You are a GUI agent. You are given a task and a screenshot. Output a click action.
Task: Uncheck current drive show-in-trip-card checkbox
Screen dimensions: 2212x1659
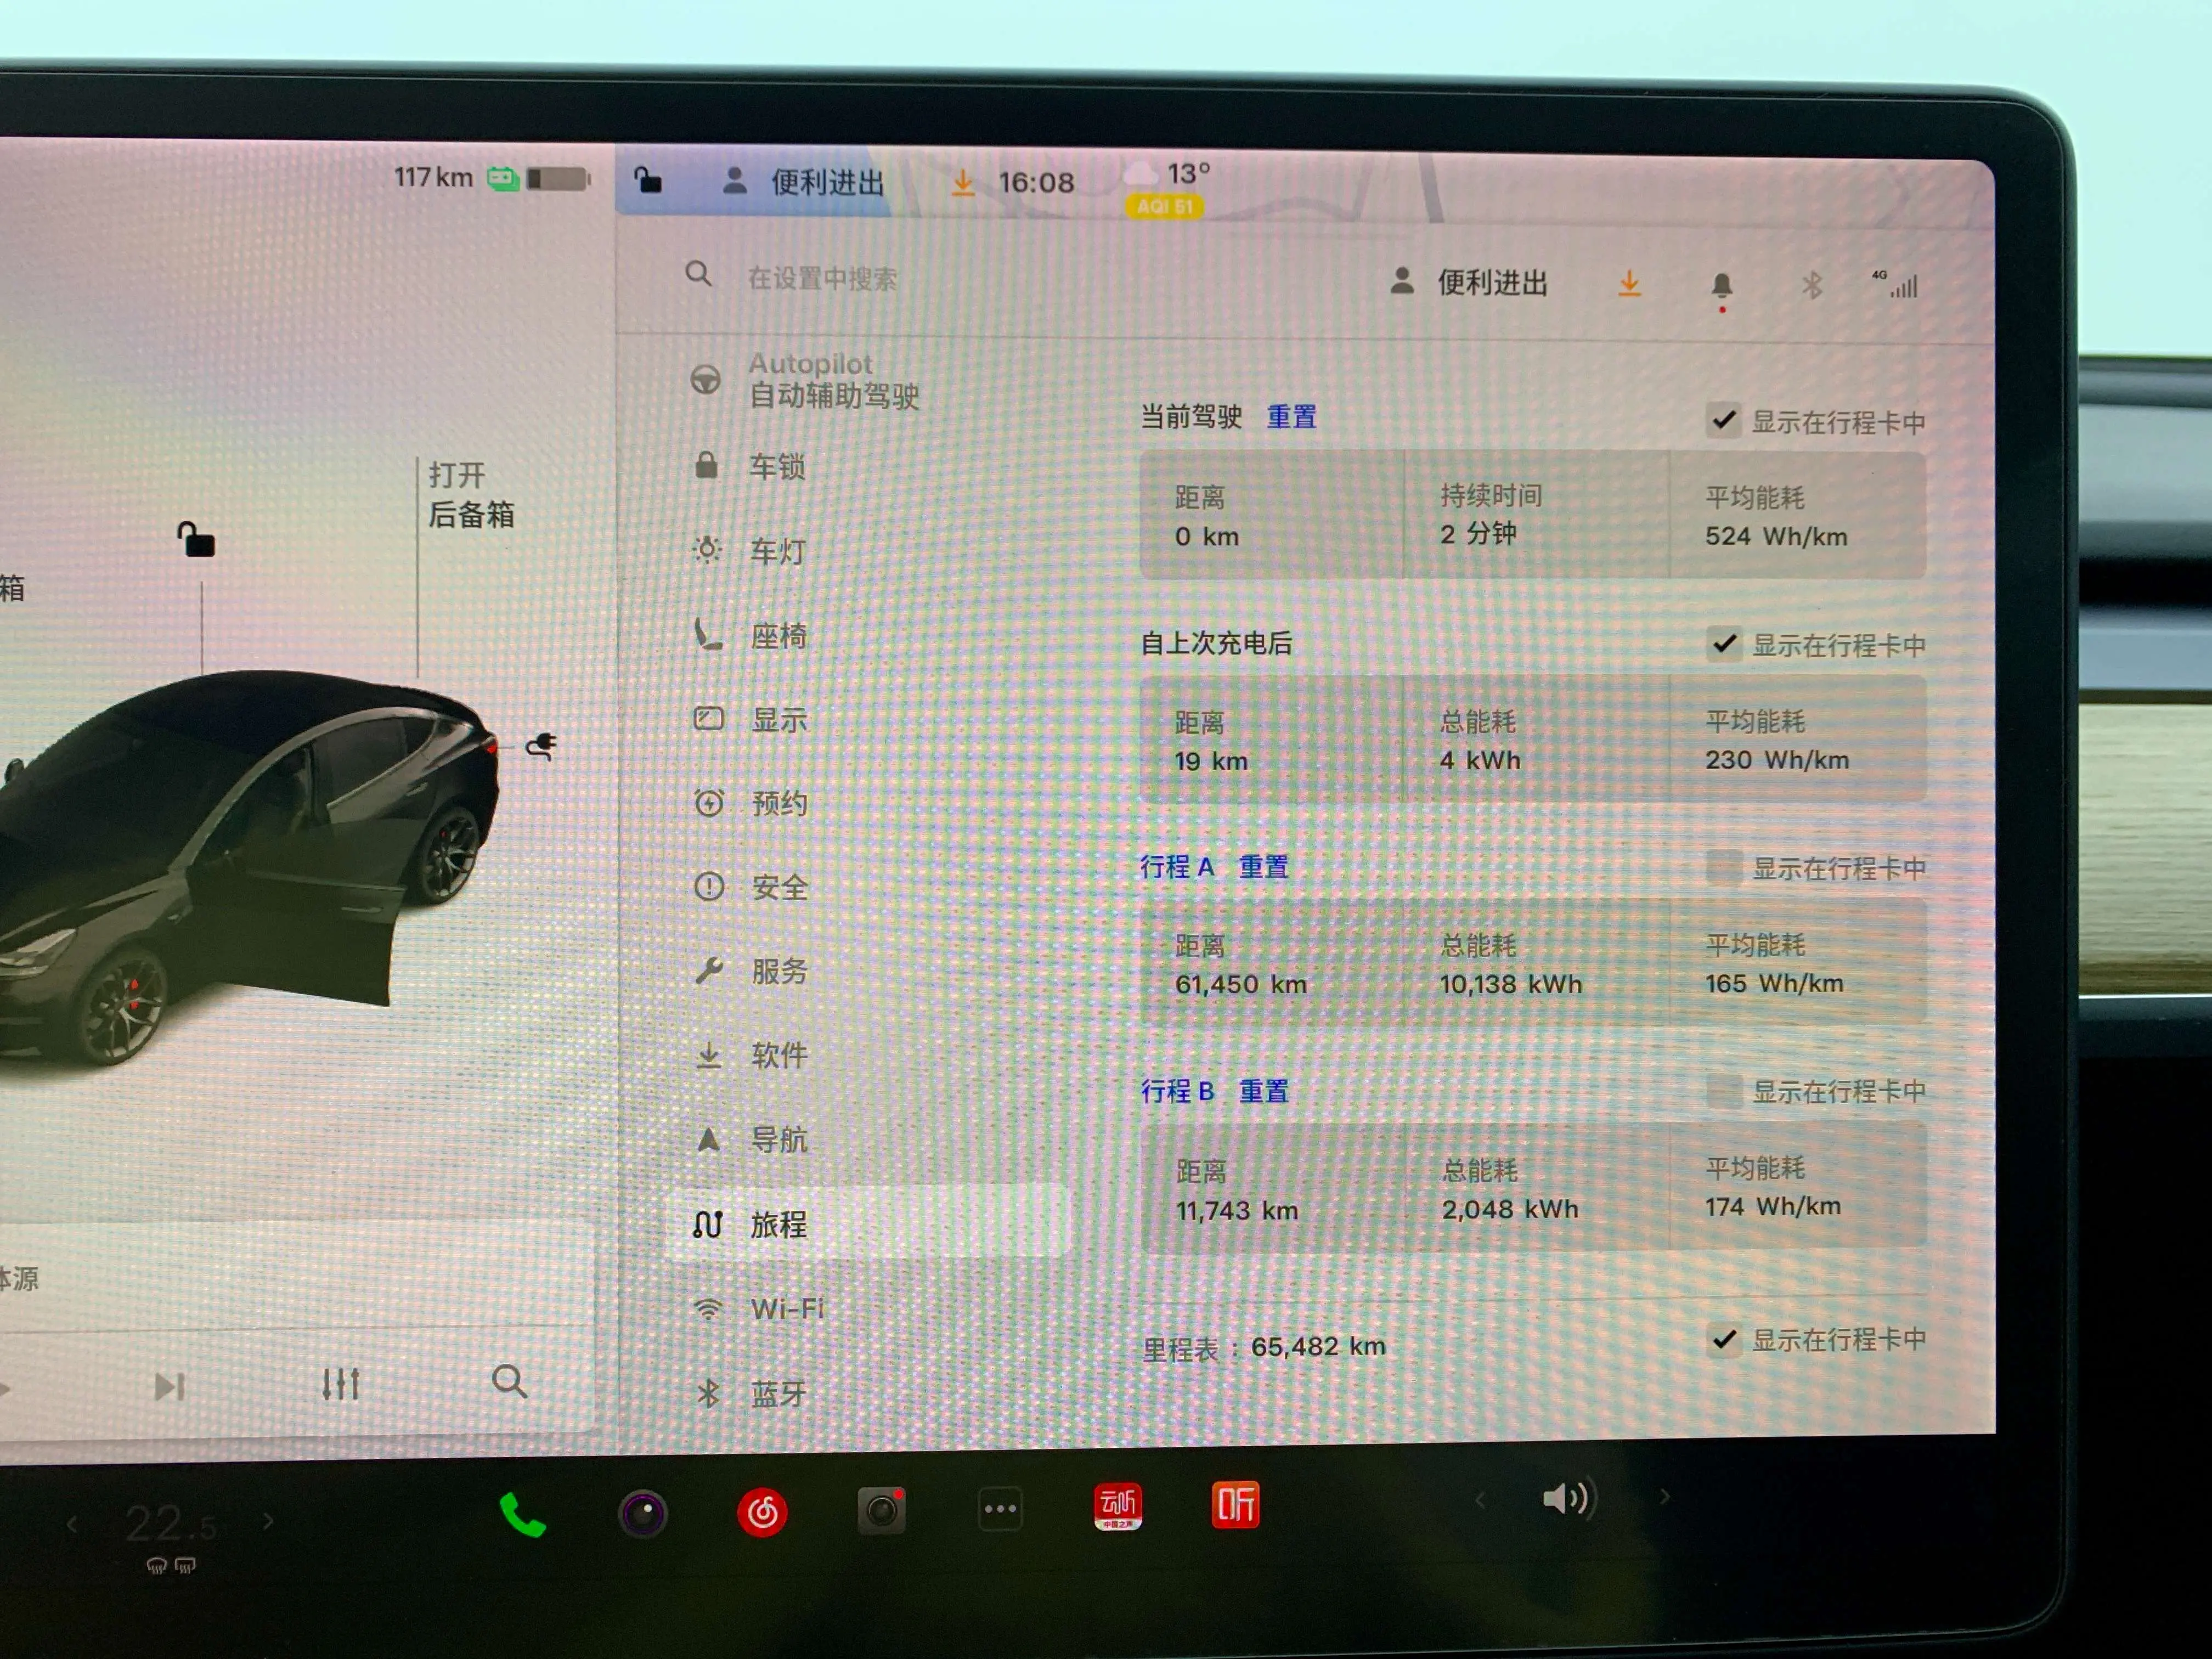coord(1723,420)
